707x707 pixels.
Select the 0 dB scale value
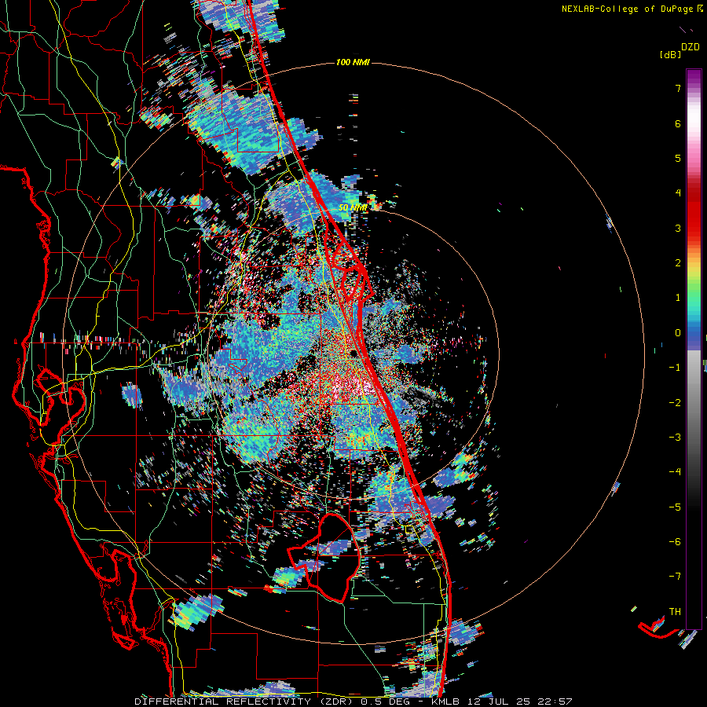pyautogui.click(x=678, y=333)
